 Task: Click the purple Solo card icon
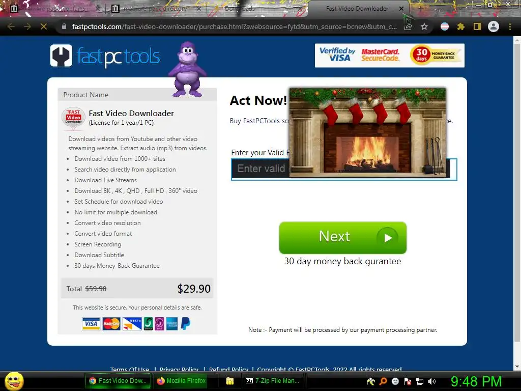(159, 323)
